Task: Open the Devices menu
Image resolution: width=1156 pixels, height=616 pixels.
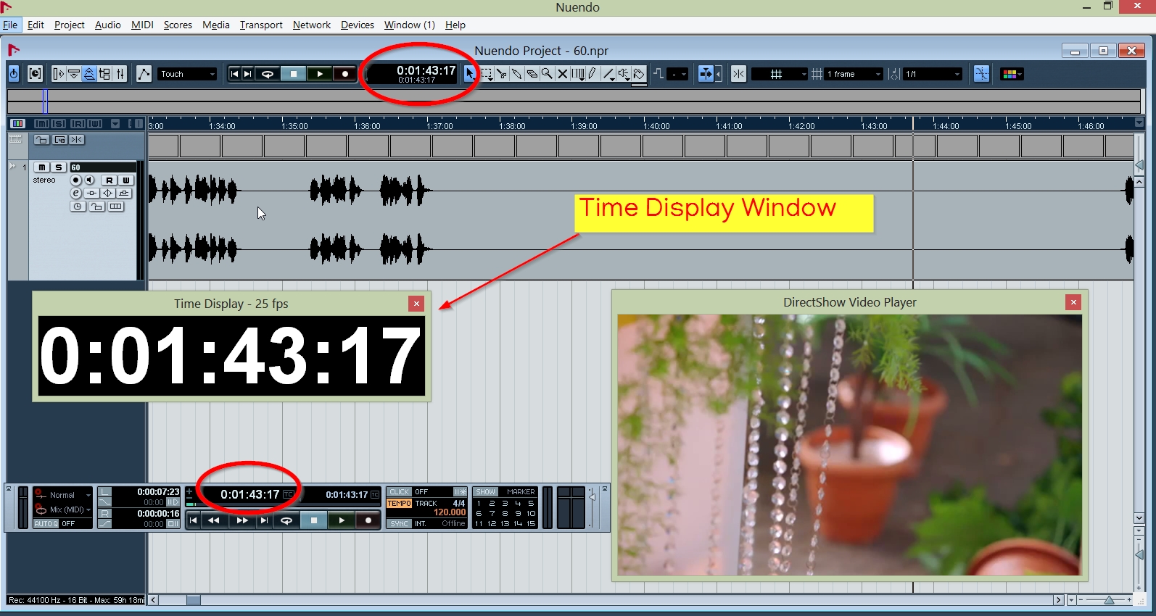Action: click(x=358, y=25)
